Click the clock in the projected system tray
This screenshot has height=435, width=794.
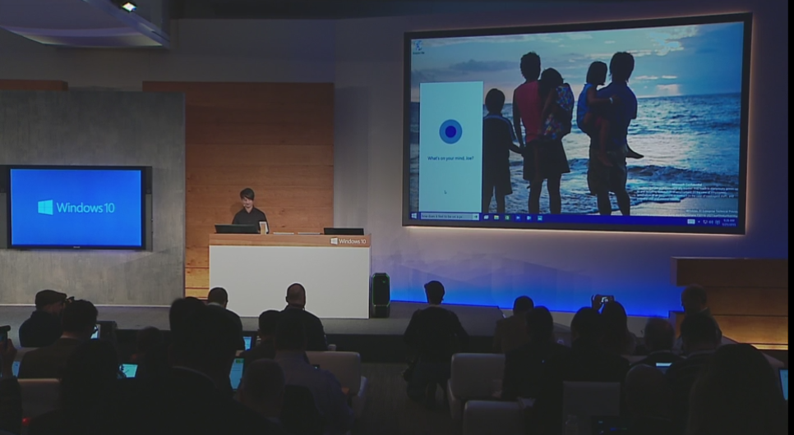(x=729, y=222)
